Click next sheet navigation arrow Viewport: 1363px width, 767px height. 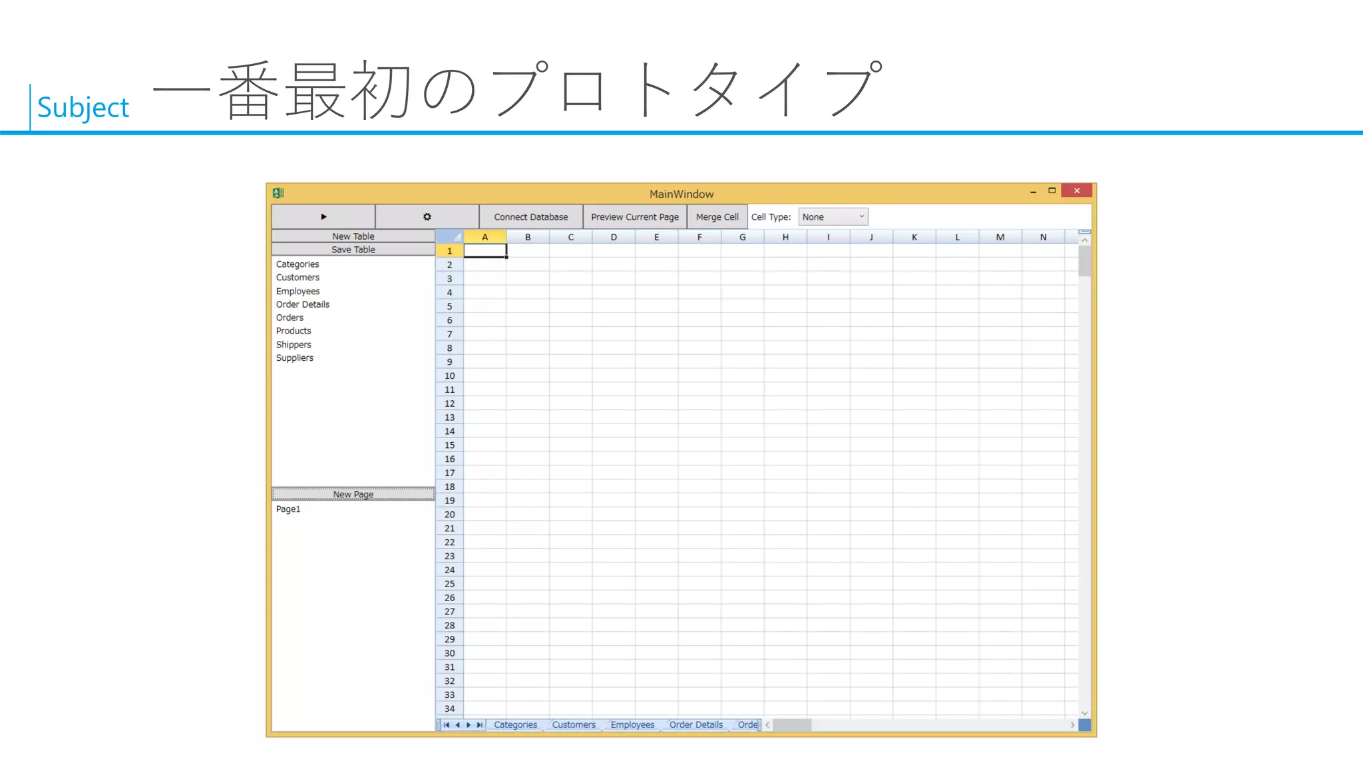tap(469, 725)
